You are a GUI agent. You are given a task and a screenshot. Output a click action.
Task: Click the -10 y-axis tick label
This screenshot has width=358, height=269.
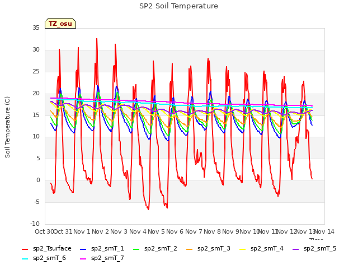(35, 224)
